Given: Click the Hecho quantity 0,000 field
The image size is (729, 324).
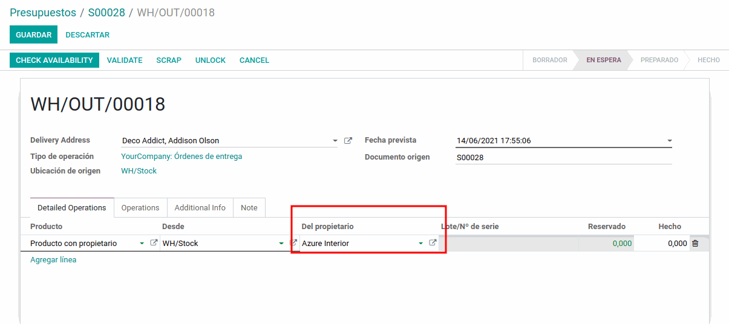Looking at the screenshot, I should coord(662,243).
